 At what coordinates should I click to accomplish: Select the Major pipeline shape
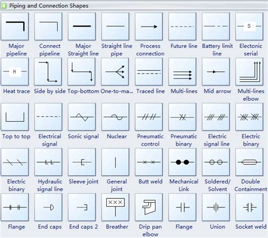click(15, 26)
